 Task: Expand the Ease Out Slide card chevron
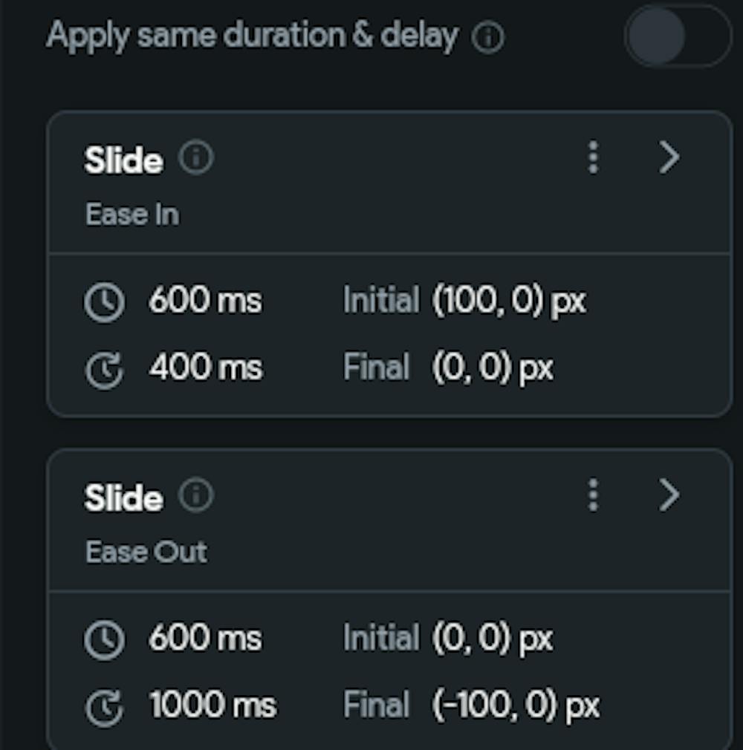click(x=669, y=495)
